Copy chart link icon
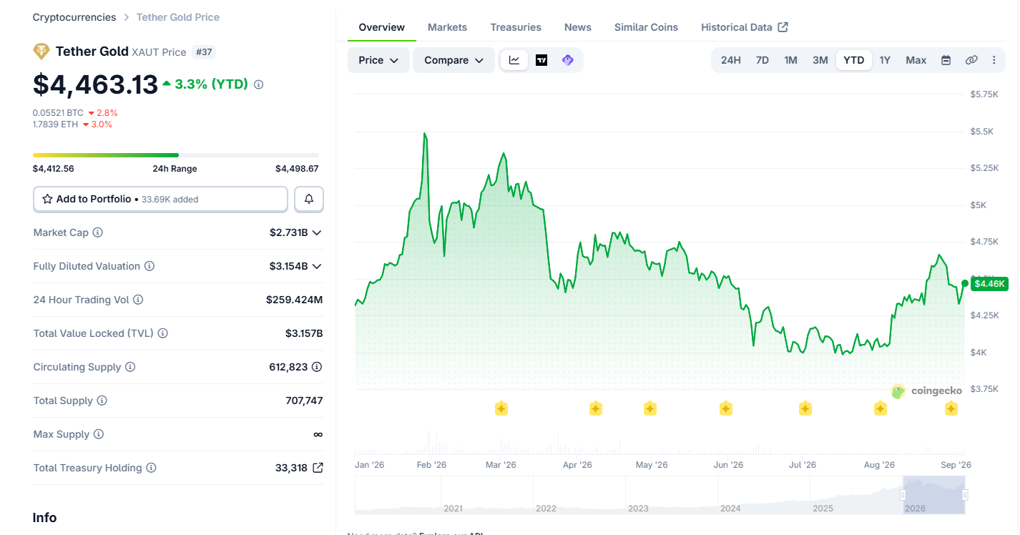1020x535 pixels. 971,60
